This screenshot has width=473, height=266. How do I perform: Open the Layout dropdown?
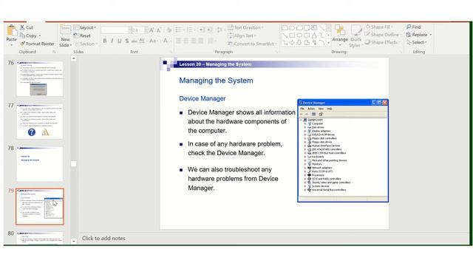tap(85, 27)
